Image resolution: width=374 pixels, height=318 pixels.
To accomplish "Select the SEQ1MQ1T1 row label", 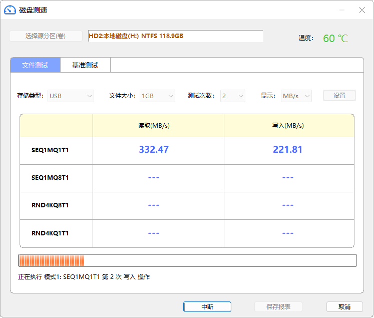I will coord(50,150).
